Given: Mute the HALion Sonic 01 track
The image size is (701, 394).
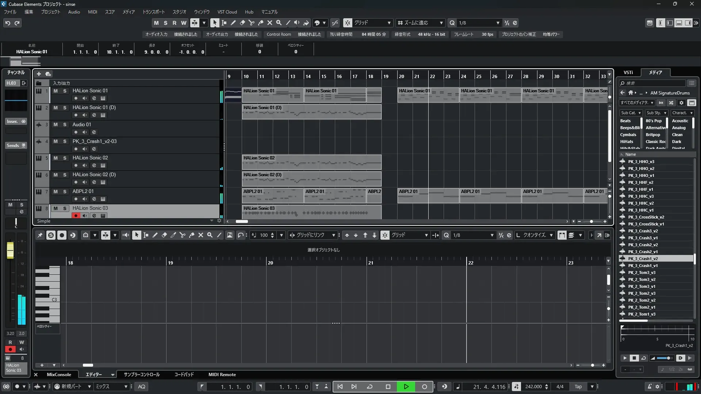Looking at the screenshot, I should point(55,91).
